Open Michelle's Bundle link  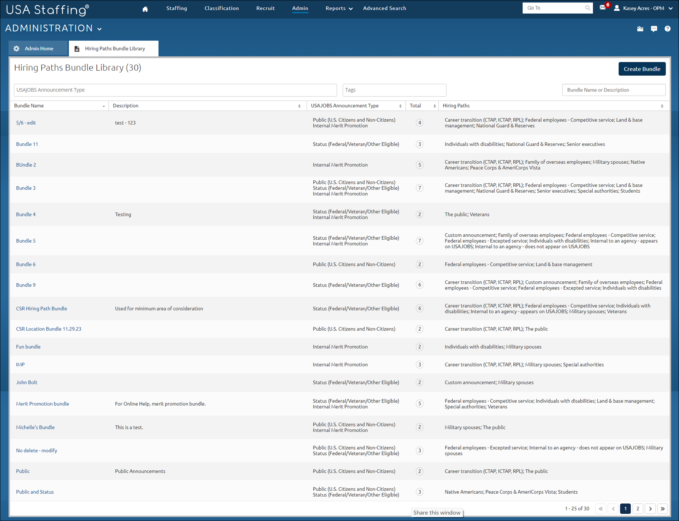coord(35,427)
